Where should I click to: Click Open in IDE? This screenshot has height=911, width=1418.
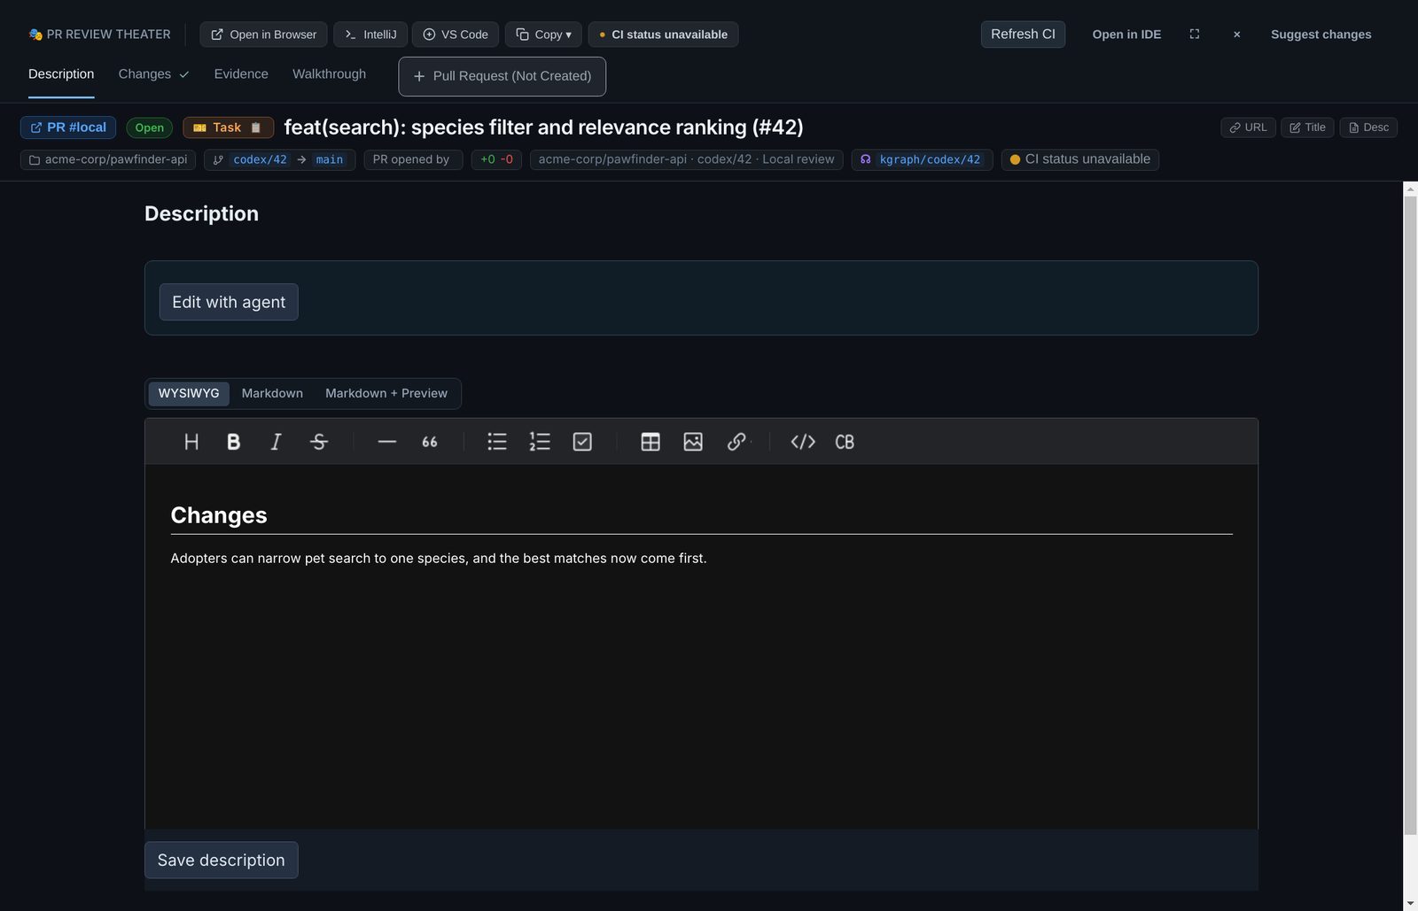pyautogui.click(x=1126, y=35)
